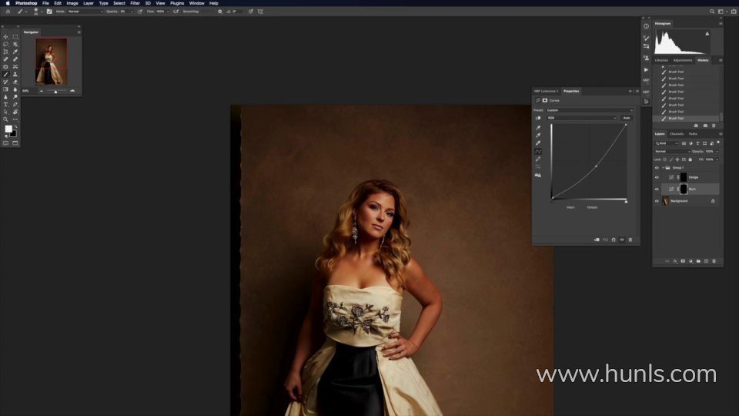
Task: Add layer style fx icon
Action: point(675,261)
